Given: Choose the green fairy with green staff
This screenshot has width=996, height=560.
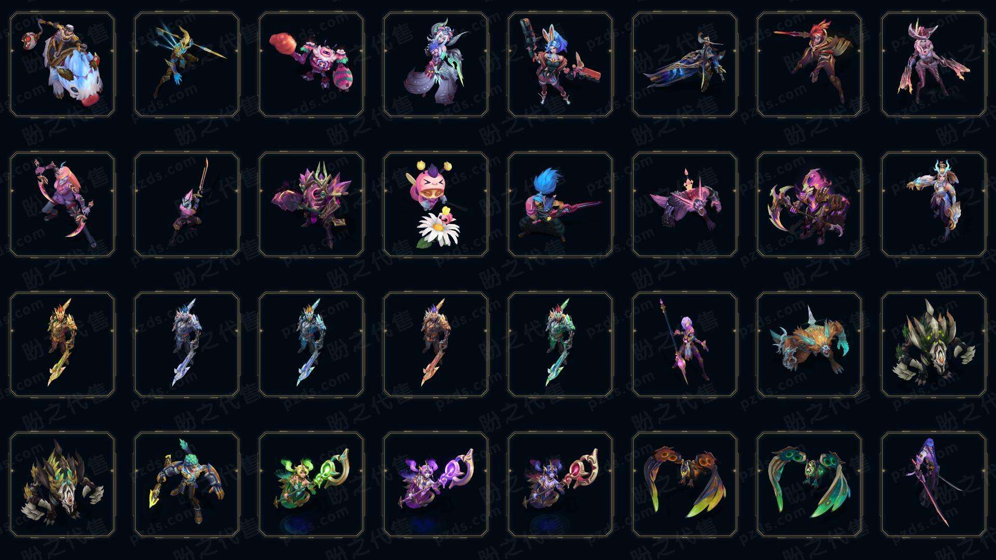Looking at the screenshot, I should [x=311, y=484].
